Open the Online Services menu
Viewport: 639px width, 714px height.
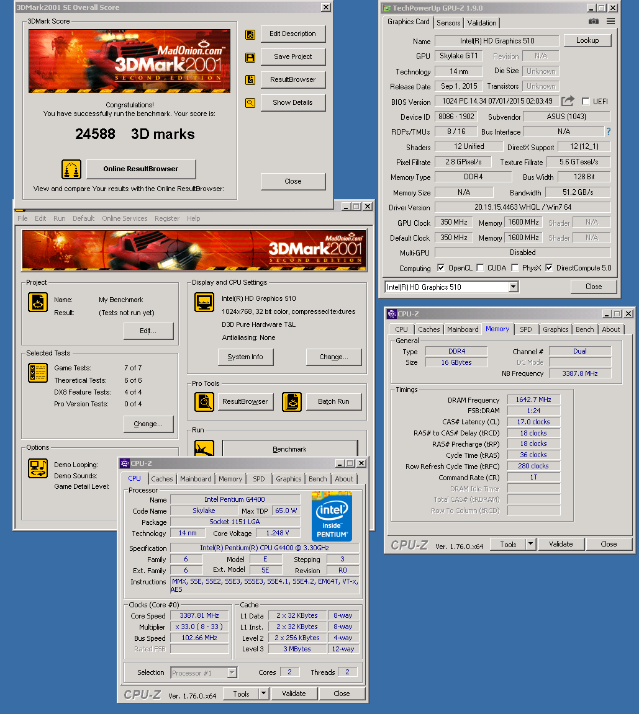tap(124, 218)
